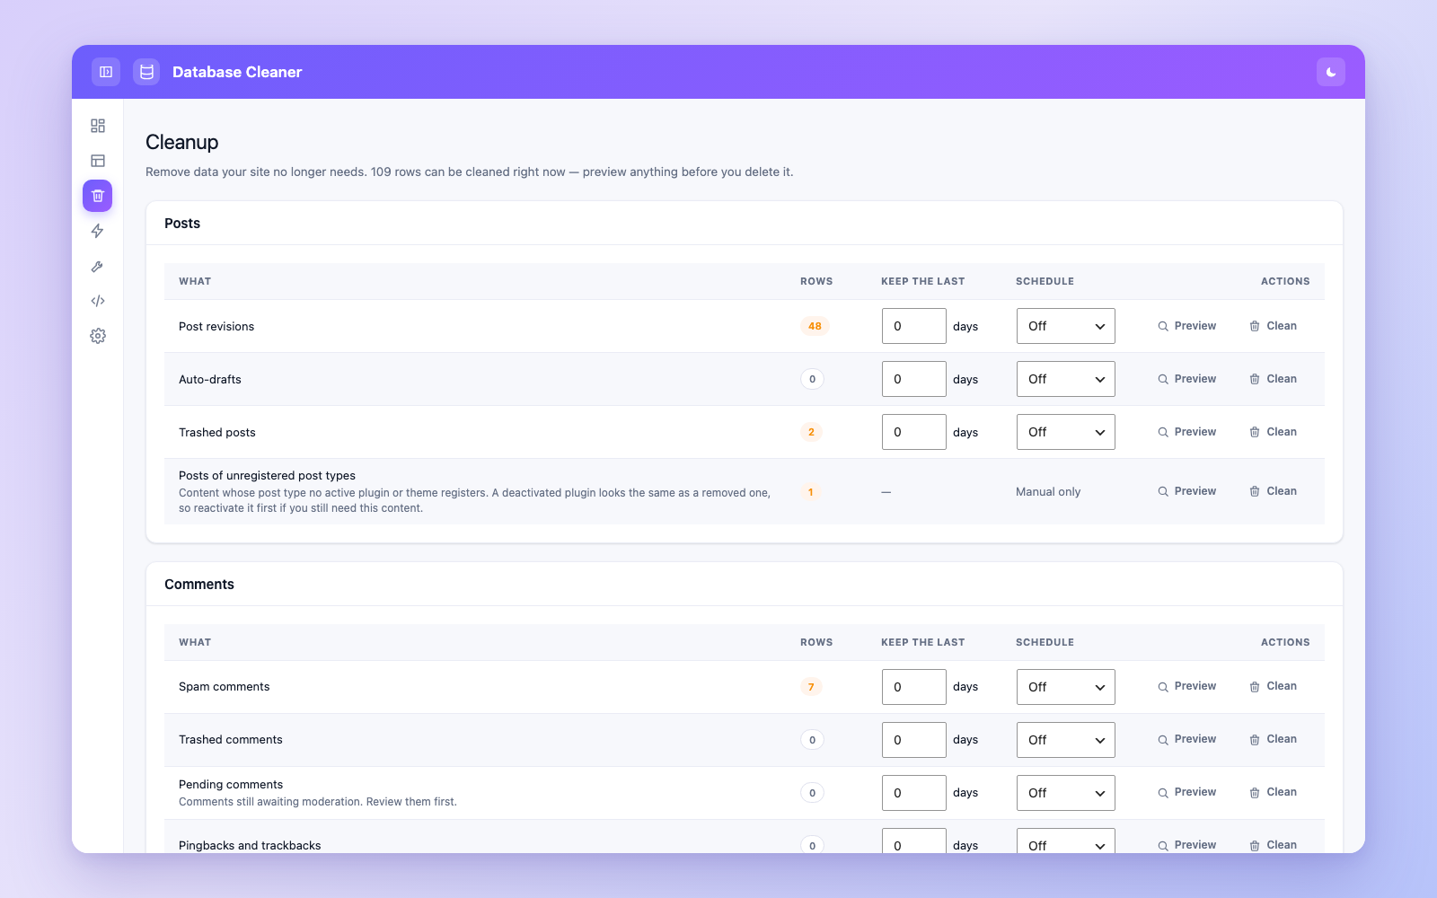
Task: Open the schedule dropdown for Post revisions
Action: (1066, 326)
